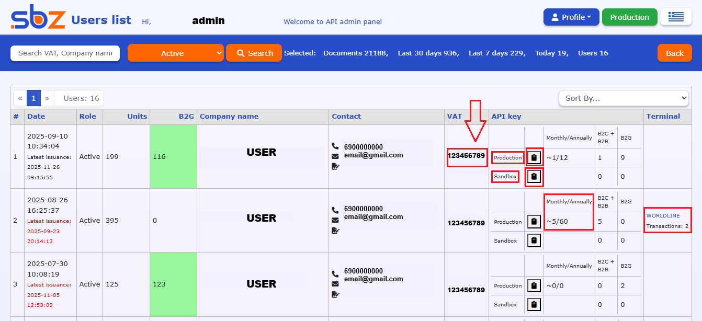Click the phone icon in row 3 contact
702x321 pixels.
(x=335, y=274)
